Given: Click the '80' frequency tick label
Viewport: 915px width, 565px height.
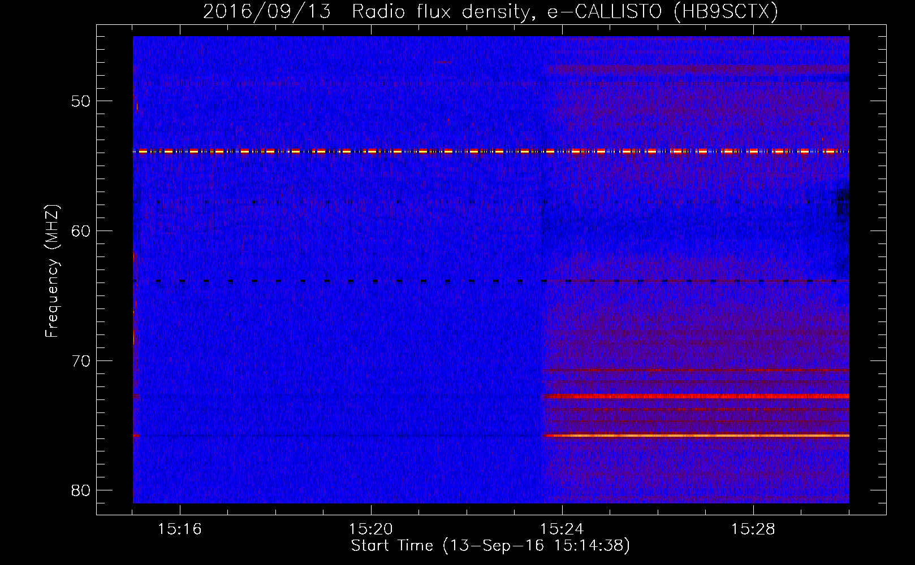Looking at the screenshot, I should [x=81, y=490].
